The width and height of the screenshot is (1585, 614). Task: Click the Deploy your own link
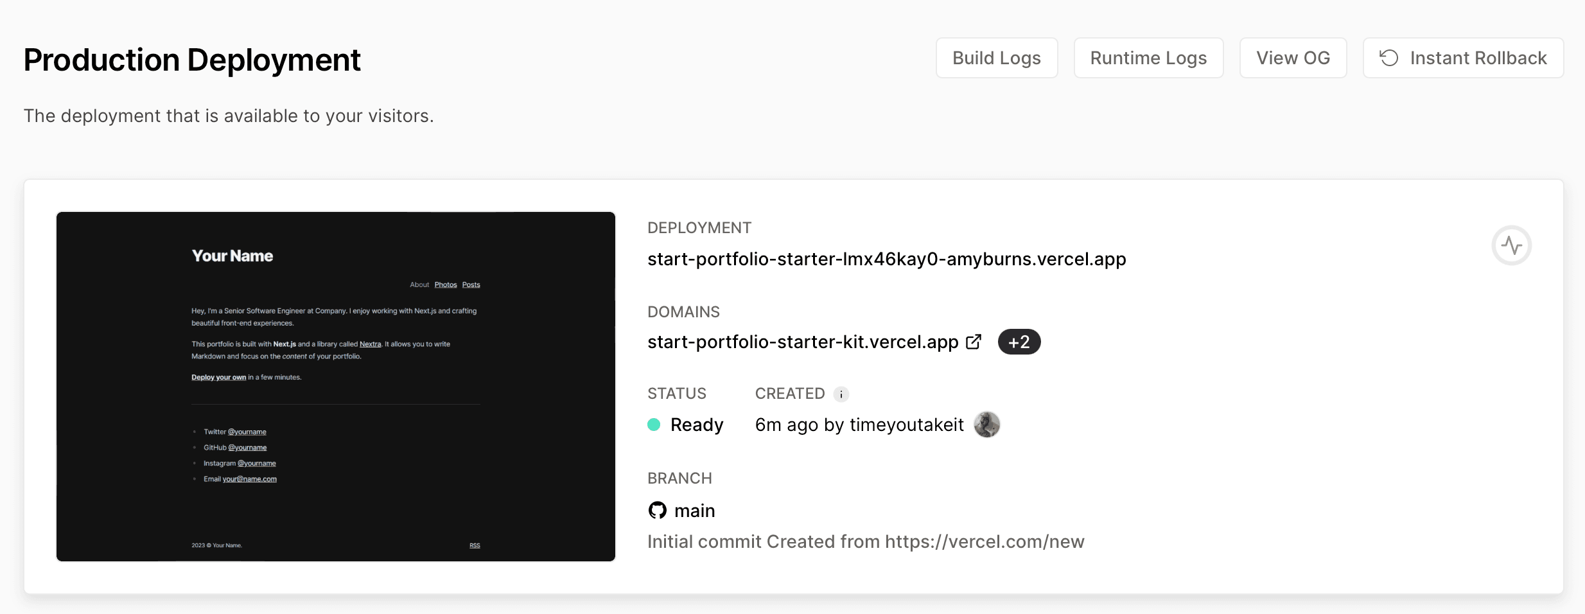click(218, 377)
